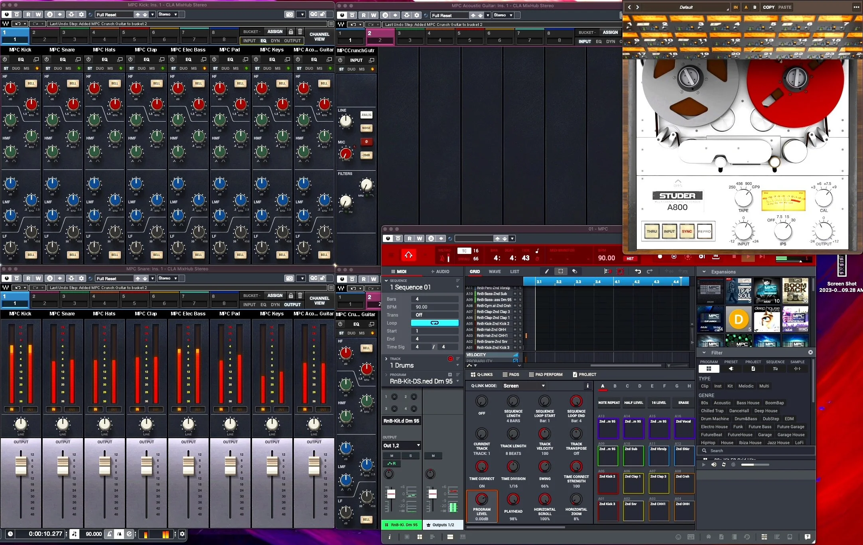Open the PAD PERFORM tab
Viewport: 863px width, 545px height.
(546, 375)
